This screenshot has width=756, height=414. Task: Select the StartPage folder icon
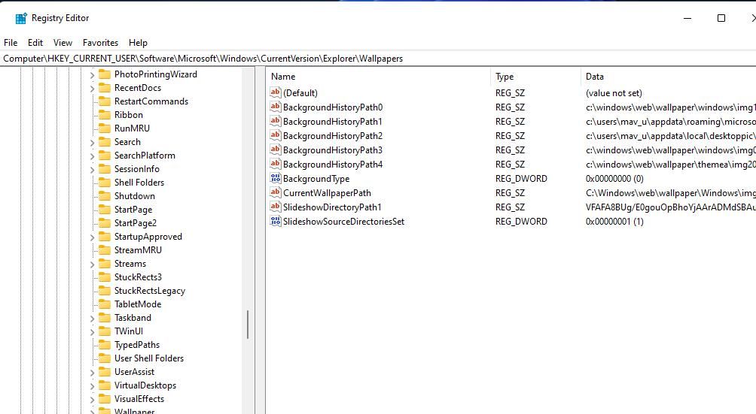click(x=105, y=209)
